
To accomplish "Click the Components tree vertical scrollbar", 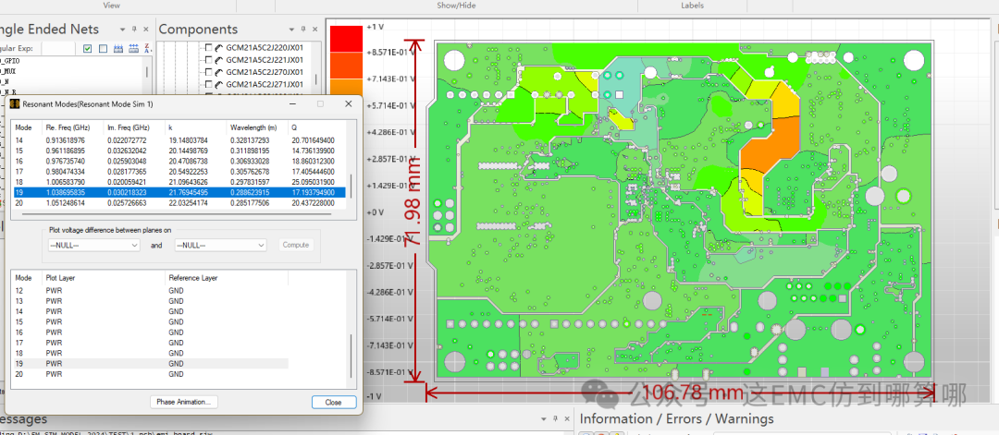I will 316,80.
